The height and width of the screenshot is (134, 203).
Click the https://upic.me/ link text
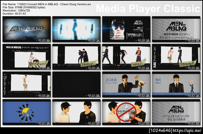(187, 131)
